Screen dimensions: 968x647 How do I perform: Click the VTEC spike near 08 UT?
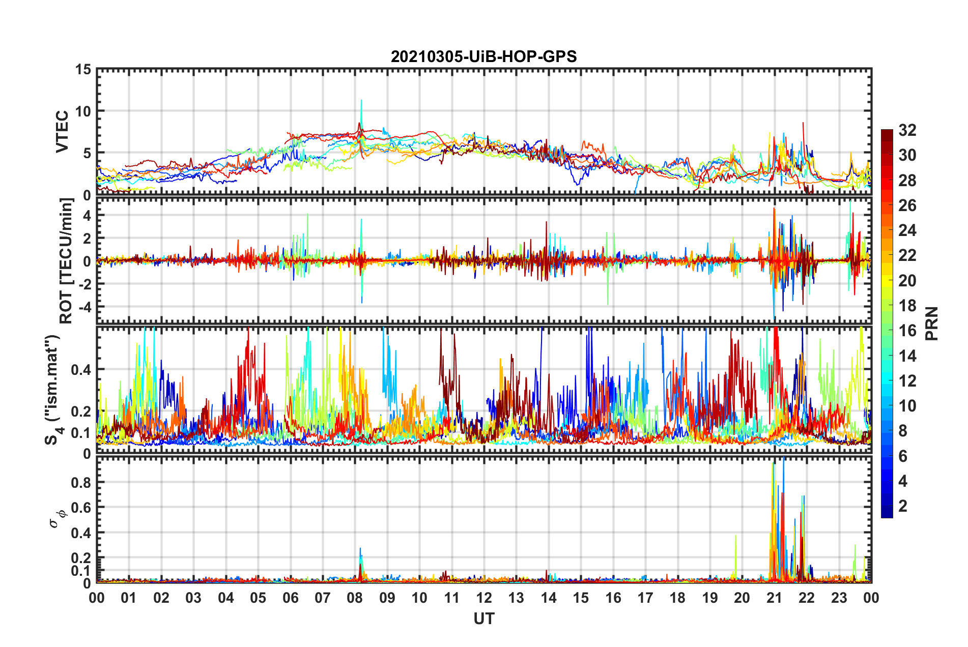pos(361,109)
